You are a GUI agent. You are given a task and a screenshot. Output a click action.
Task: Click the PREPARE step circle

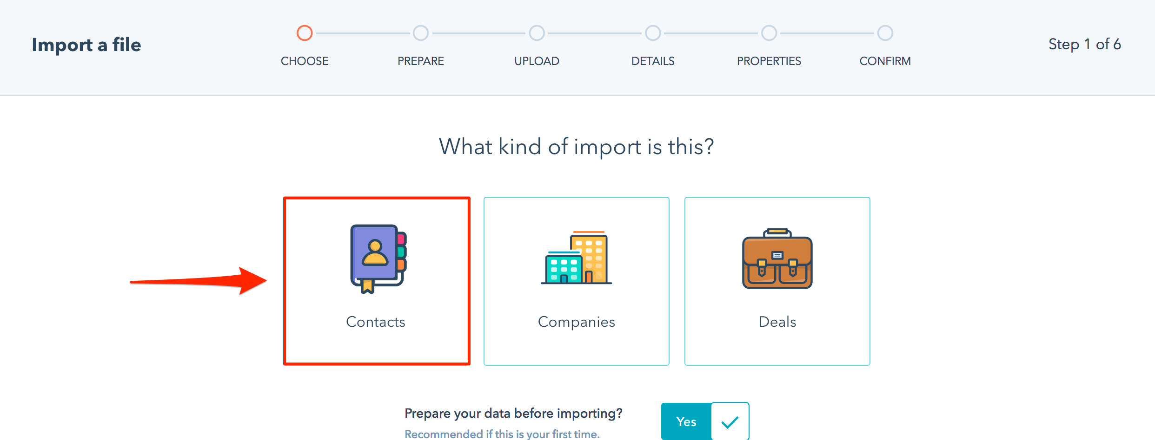pyautogui.click(x=421, y=33)
